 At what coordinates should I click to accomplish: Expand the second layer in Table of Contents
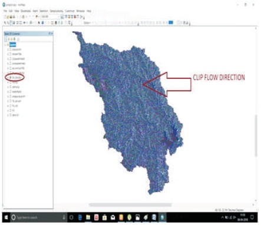click(8, 54)
